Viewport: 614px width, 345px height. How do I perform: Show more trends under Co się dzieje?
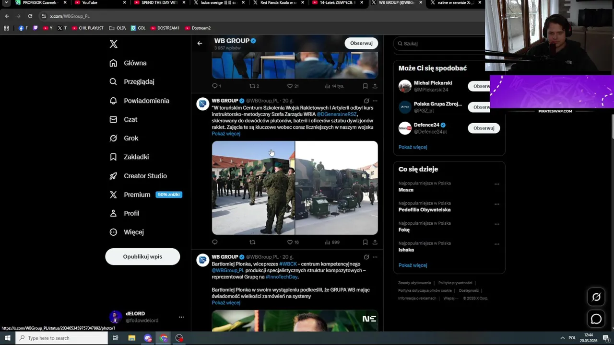coord(413,265)
